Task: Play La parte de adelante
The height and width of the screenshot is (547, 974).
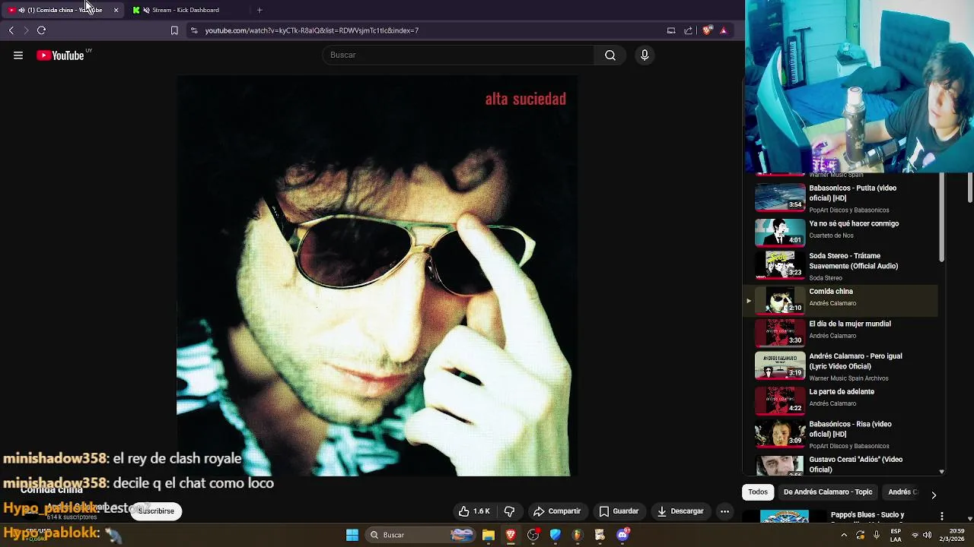Action: (x=841, y=400)
